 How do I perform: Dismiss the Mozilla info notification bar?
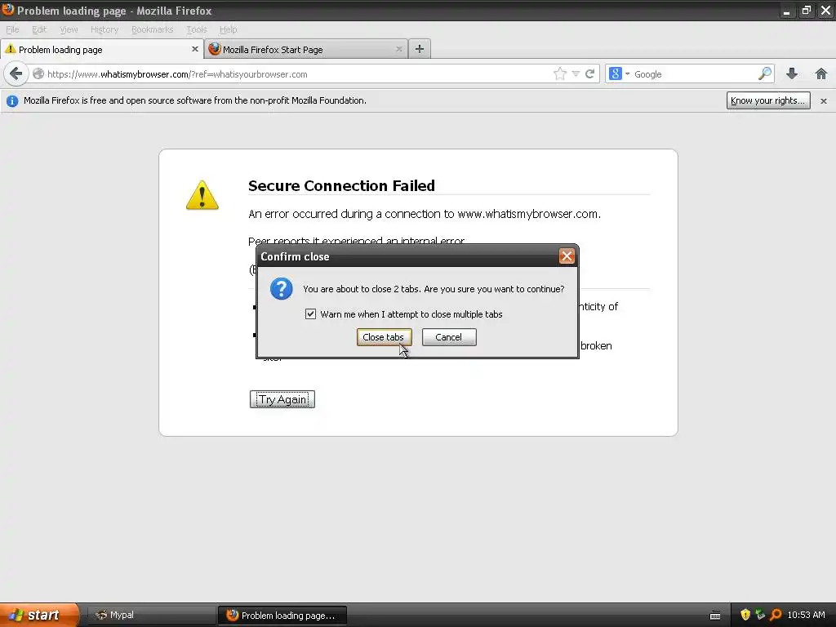click(823, 100)
